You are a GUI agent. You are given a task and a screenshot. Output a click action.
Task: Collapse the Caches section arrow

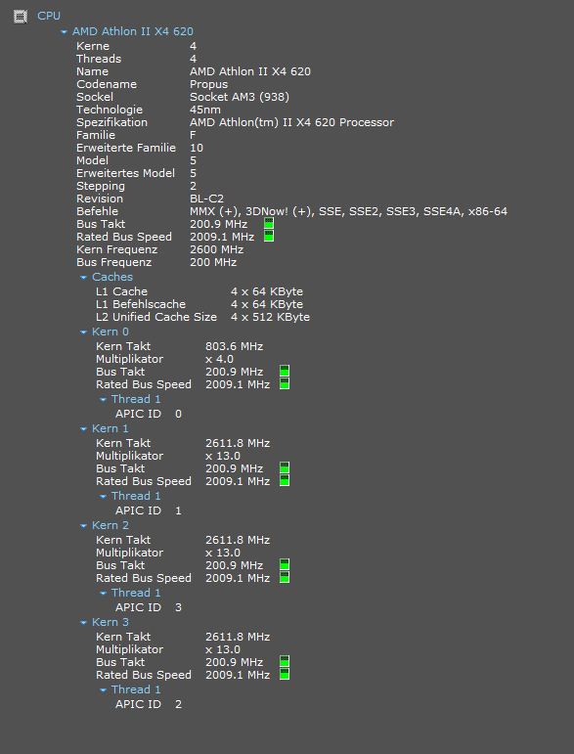(84, 277)
